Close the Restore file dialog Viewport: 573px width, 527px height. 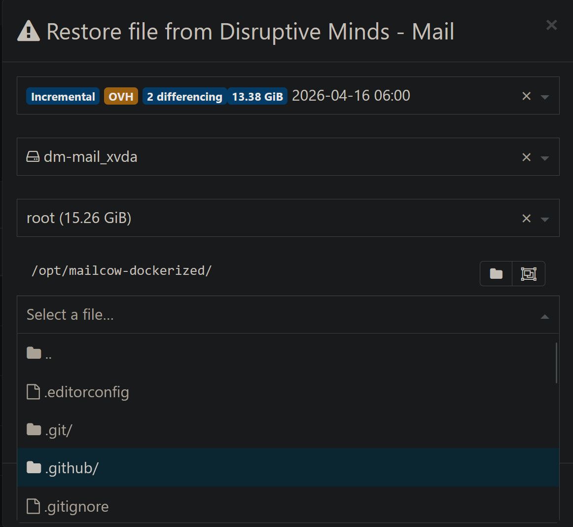[551, 25]
